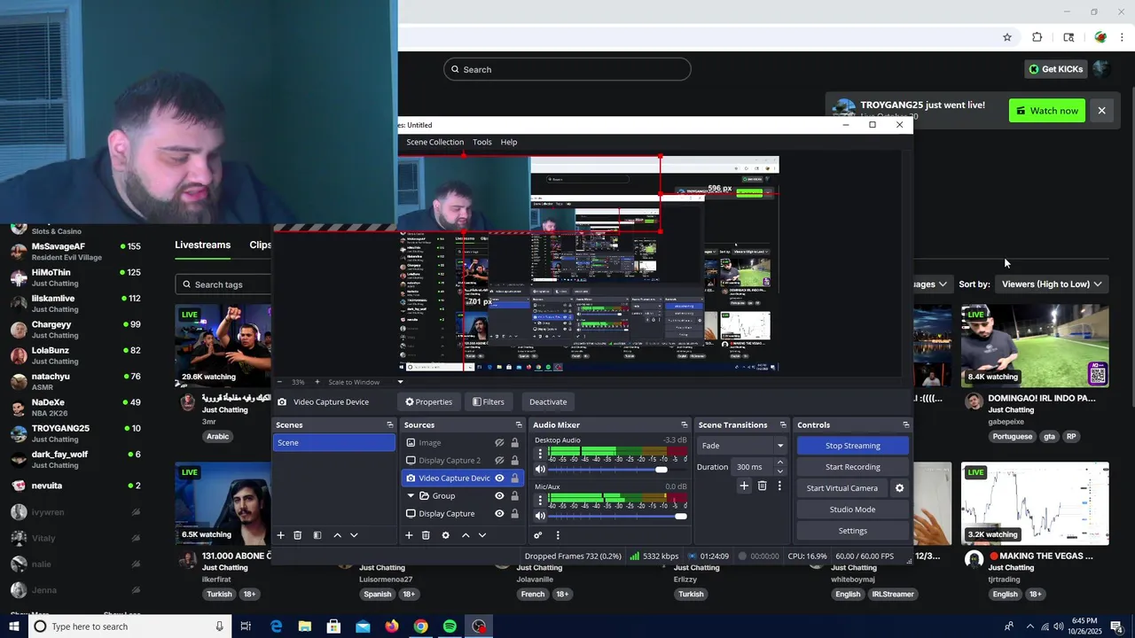
Task: Stop Streaming in OBS Controls
Action: [x=852, y=446]
